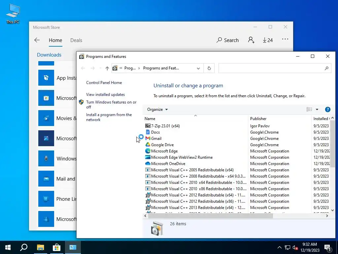
Task: Show hidden tray icons chevron
Action: coord(279,248)
